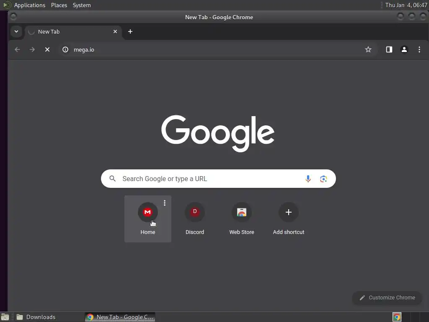
Task: Click the magnifier icon in search box
Action: (x=112, y=179)
